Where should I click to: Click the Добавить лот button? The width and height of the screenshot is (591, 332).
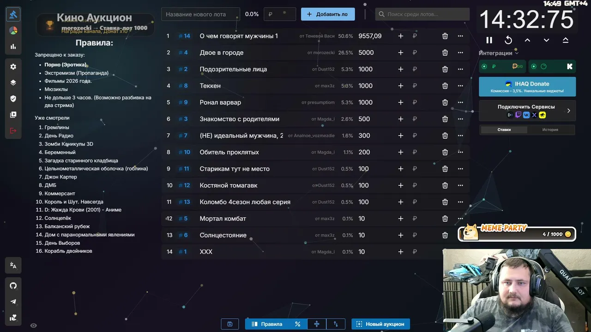(x=328, y=14)
